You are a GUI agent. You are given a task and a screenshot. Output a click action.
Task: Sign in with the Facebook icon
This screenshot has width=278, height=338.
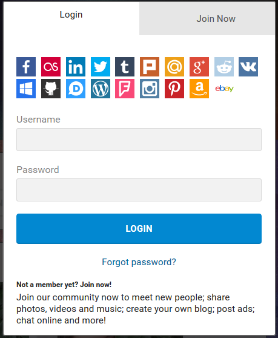click(26, 67)
